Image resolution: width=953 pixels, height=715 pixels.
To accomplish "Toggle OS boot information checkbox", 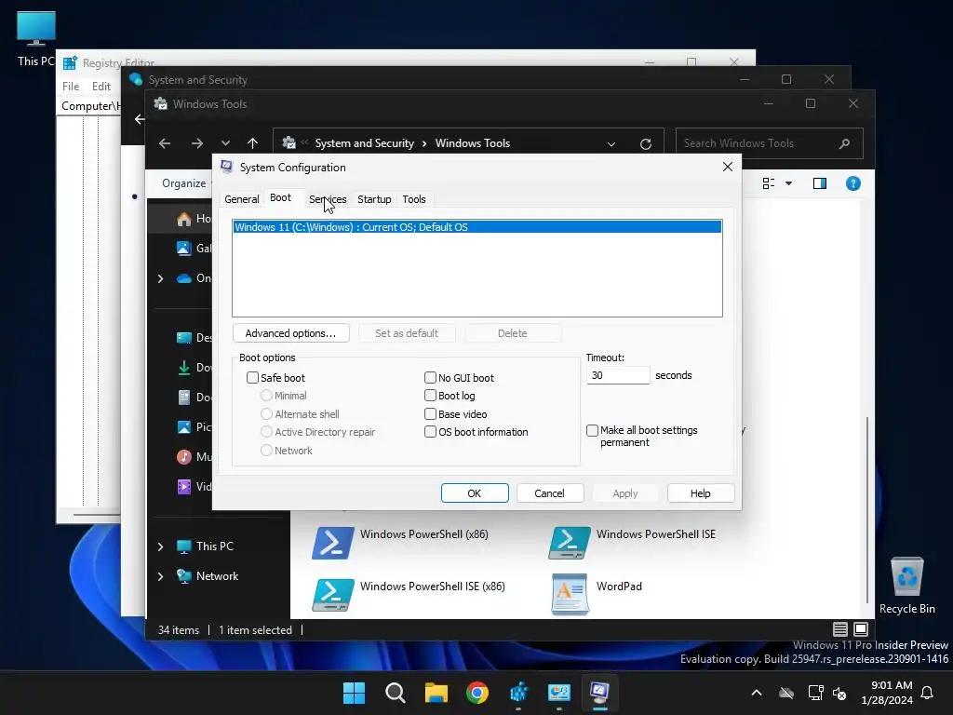I will [430, 432].
